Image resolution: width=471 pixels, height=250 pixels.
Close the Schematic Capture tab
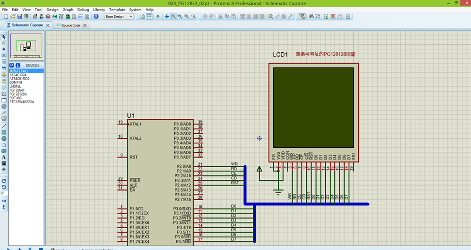pyautogui.click(x=48, y=25)
